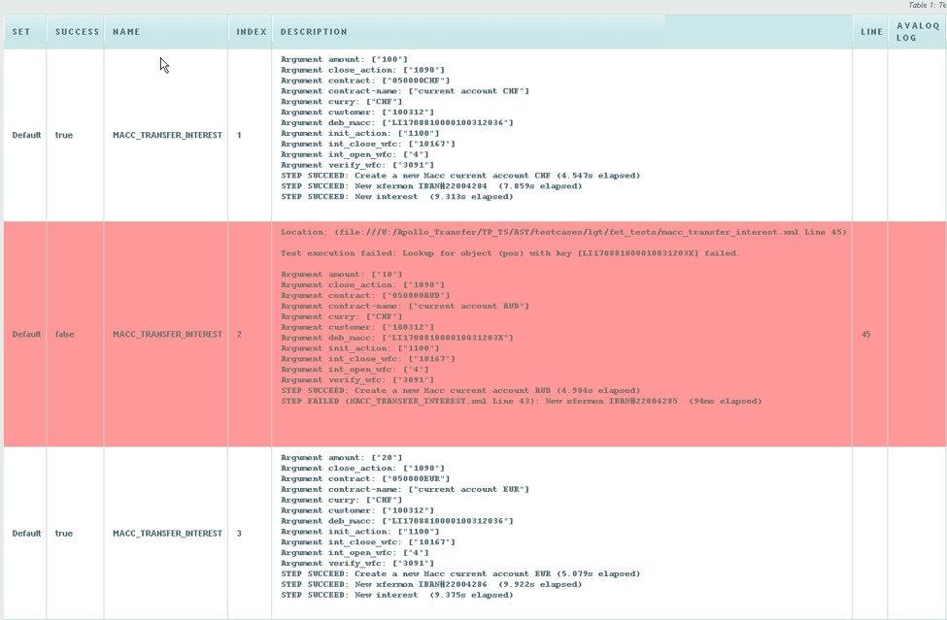Click Argument amount ["100"] line
947x620 pixels.
[344, 60]
